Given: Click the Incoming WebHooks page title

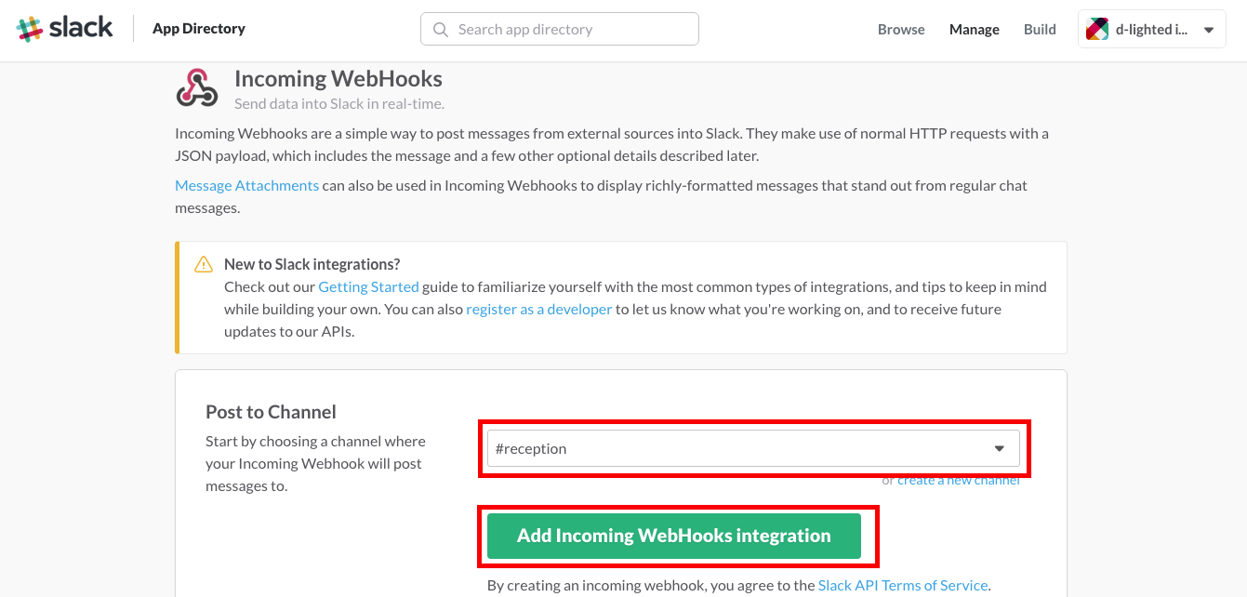Looking at the screenshot, I should coord(338,79).
